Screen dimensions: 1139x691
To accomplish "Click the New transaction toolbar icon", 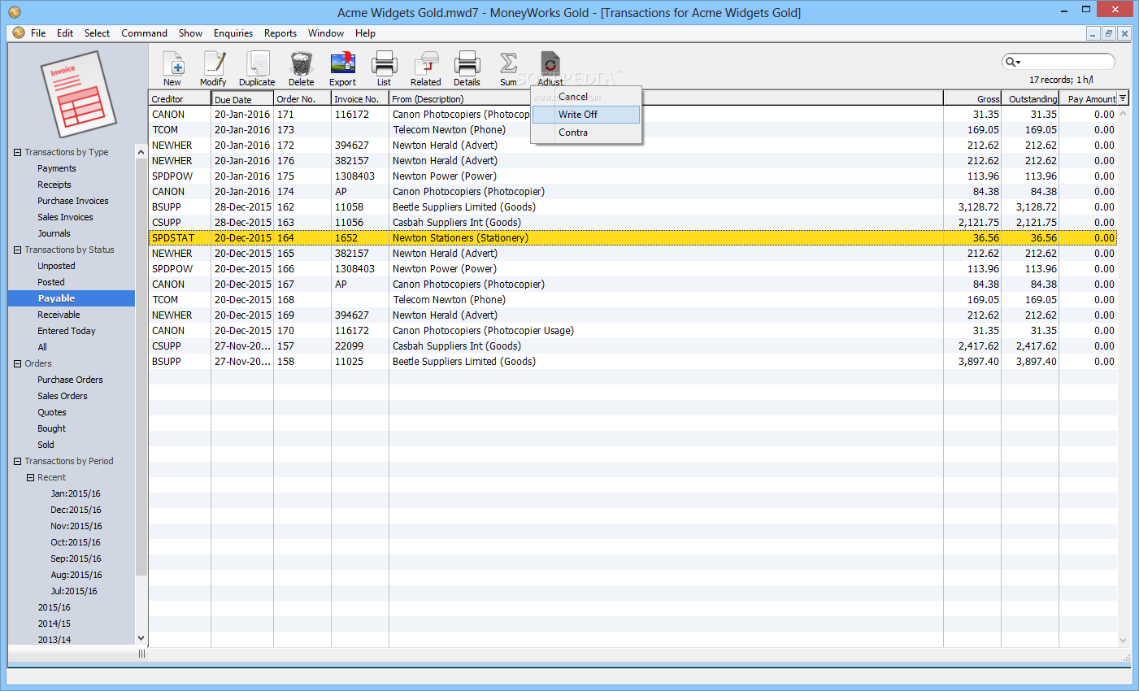I will (x=172, y=64).
